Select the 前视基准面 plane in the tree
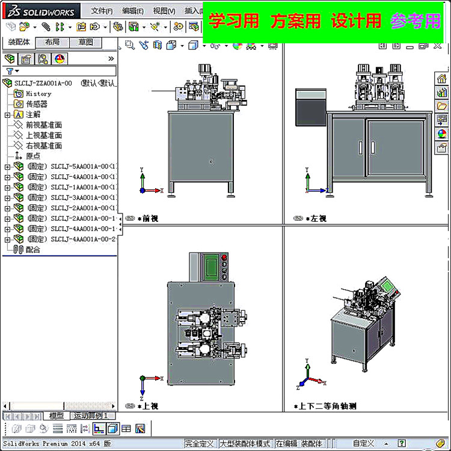451x451 pixels. (x=44, y=125)
